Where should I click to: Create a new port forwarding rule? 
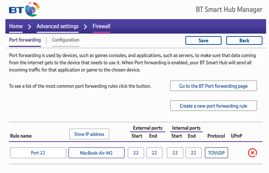pyautogui.click(x=213, y=106)
